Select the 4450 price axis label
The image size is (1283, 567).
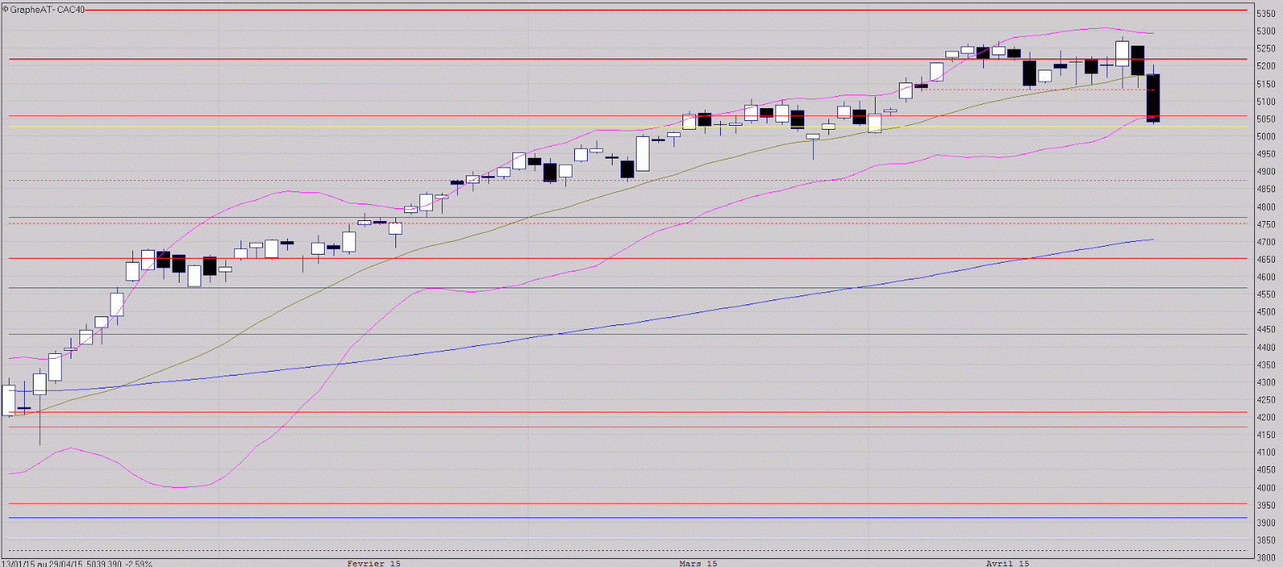coord(1265,330)
